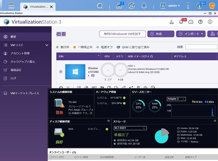Viewport: 218px width, 161px height.
Task: Open the resource gauge icon in header
Action: [191, 22]
